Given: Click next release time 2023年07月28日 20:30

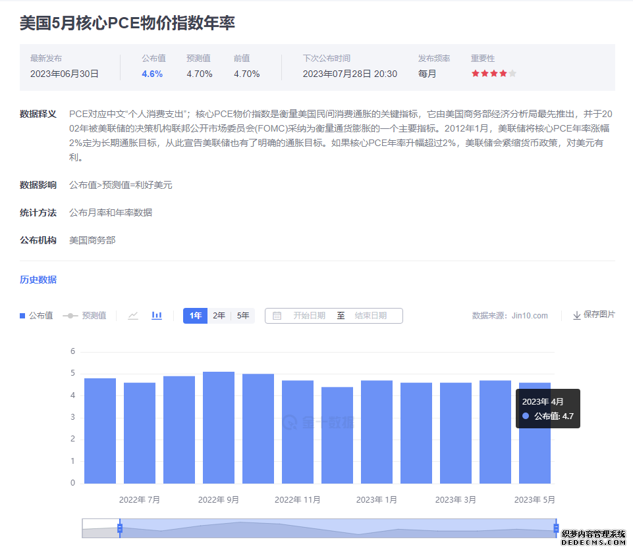Looking at the screenshot, I should point(350,74).
